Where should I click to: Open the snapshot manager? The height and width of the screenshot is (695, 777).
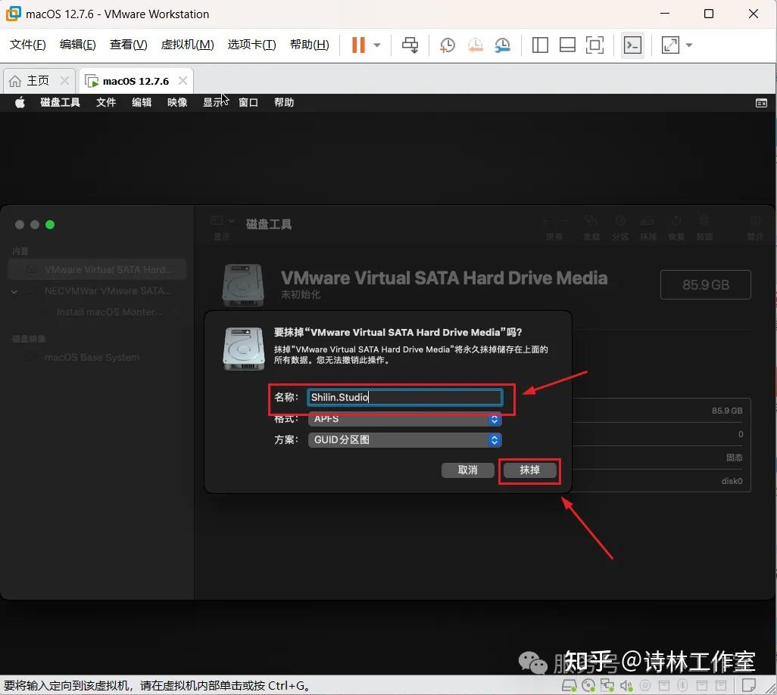tap(502, 45)
